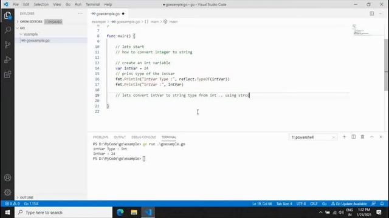Open the Windows Start menu

(7, 213)
